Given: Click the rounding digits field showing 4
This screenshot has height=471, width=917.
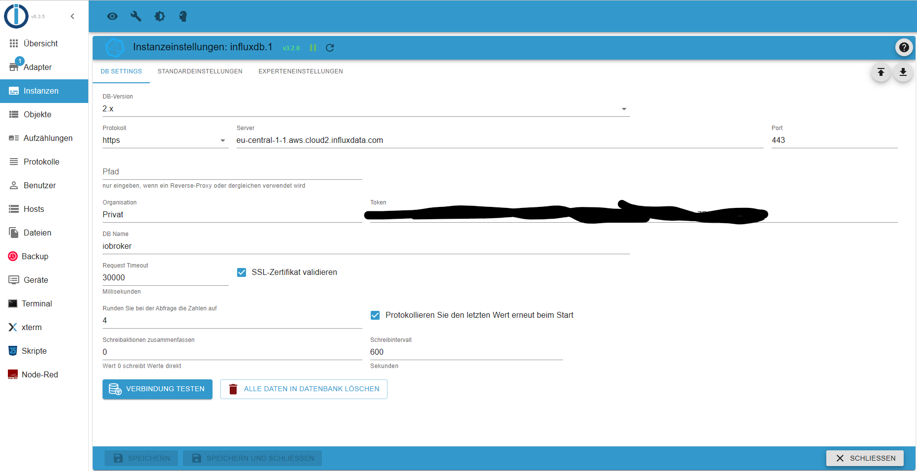Looking at the screenshot, I should click(x=232, y=321).
